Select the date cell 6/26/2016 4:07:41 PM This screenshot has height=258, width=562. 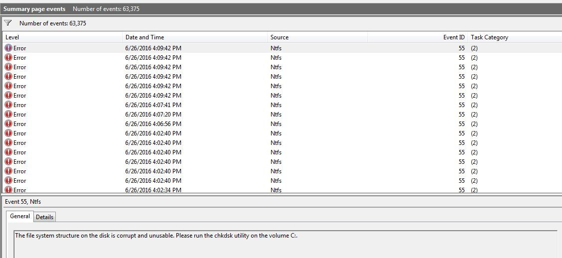[153, 105]
